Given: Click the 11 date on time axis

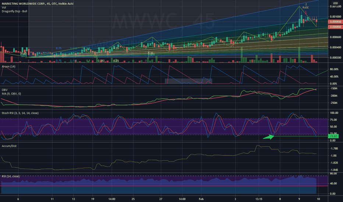Looking at the screenshot, I should tap(52, 199).
